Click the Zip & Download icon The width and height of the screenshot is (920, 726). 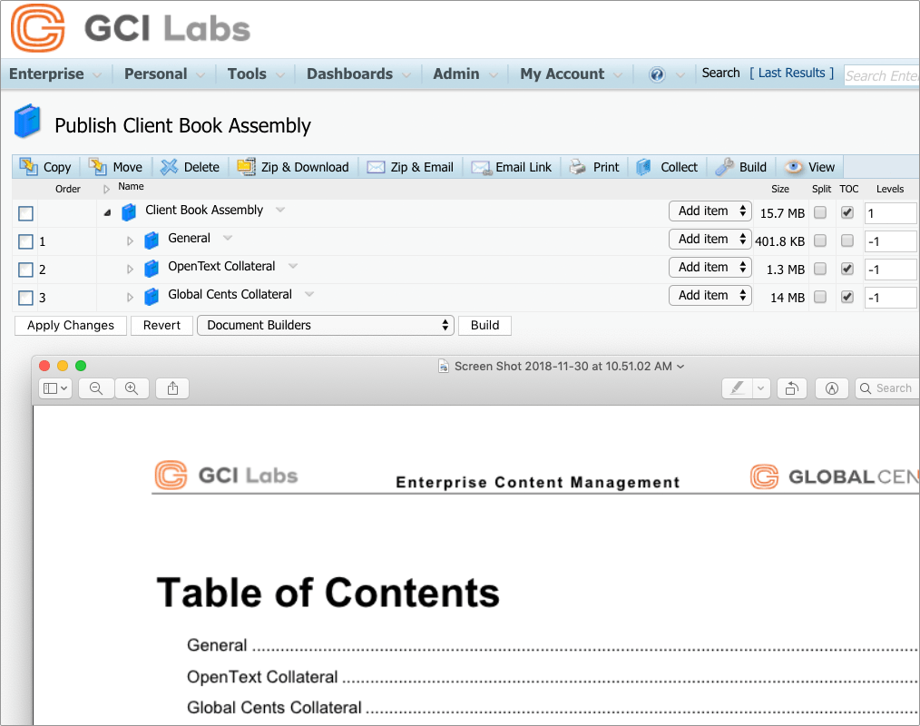(246, 167)
